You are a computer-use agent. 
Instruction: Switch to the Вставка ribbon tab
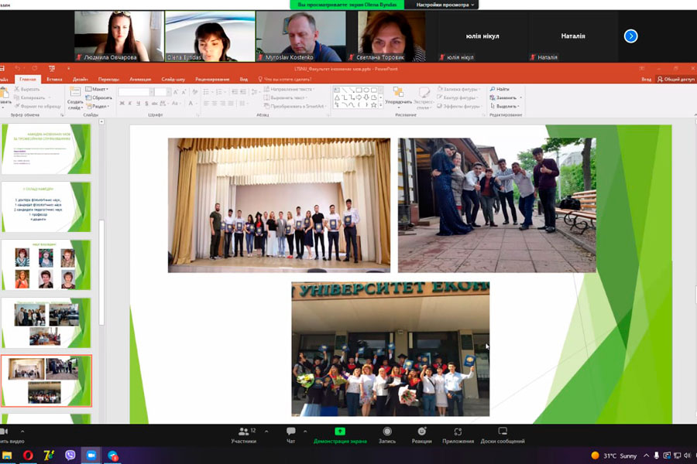(x=54, y=79)
